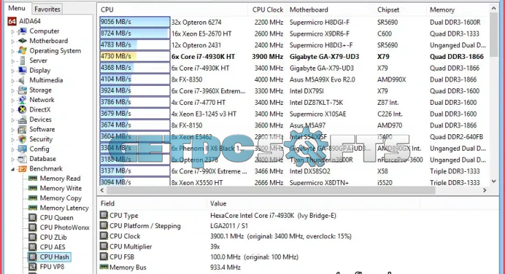Sort by the CPU column header
This screenshot has height=274, width=505.
pos(172,10)
